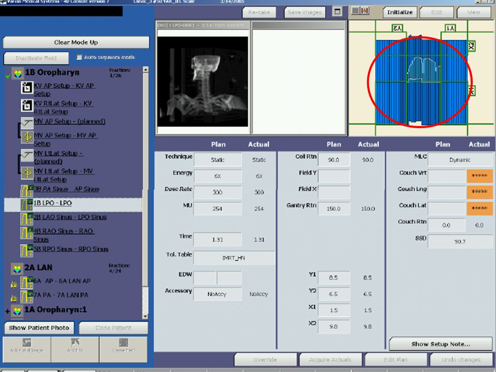
Task: Click the 2B LAO Sinus field icon
Action: (x=27, y=219)
